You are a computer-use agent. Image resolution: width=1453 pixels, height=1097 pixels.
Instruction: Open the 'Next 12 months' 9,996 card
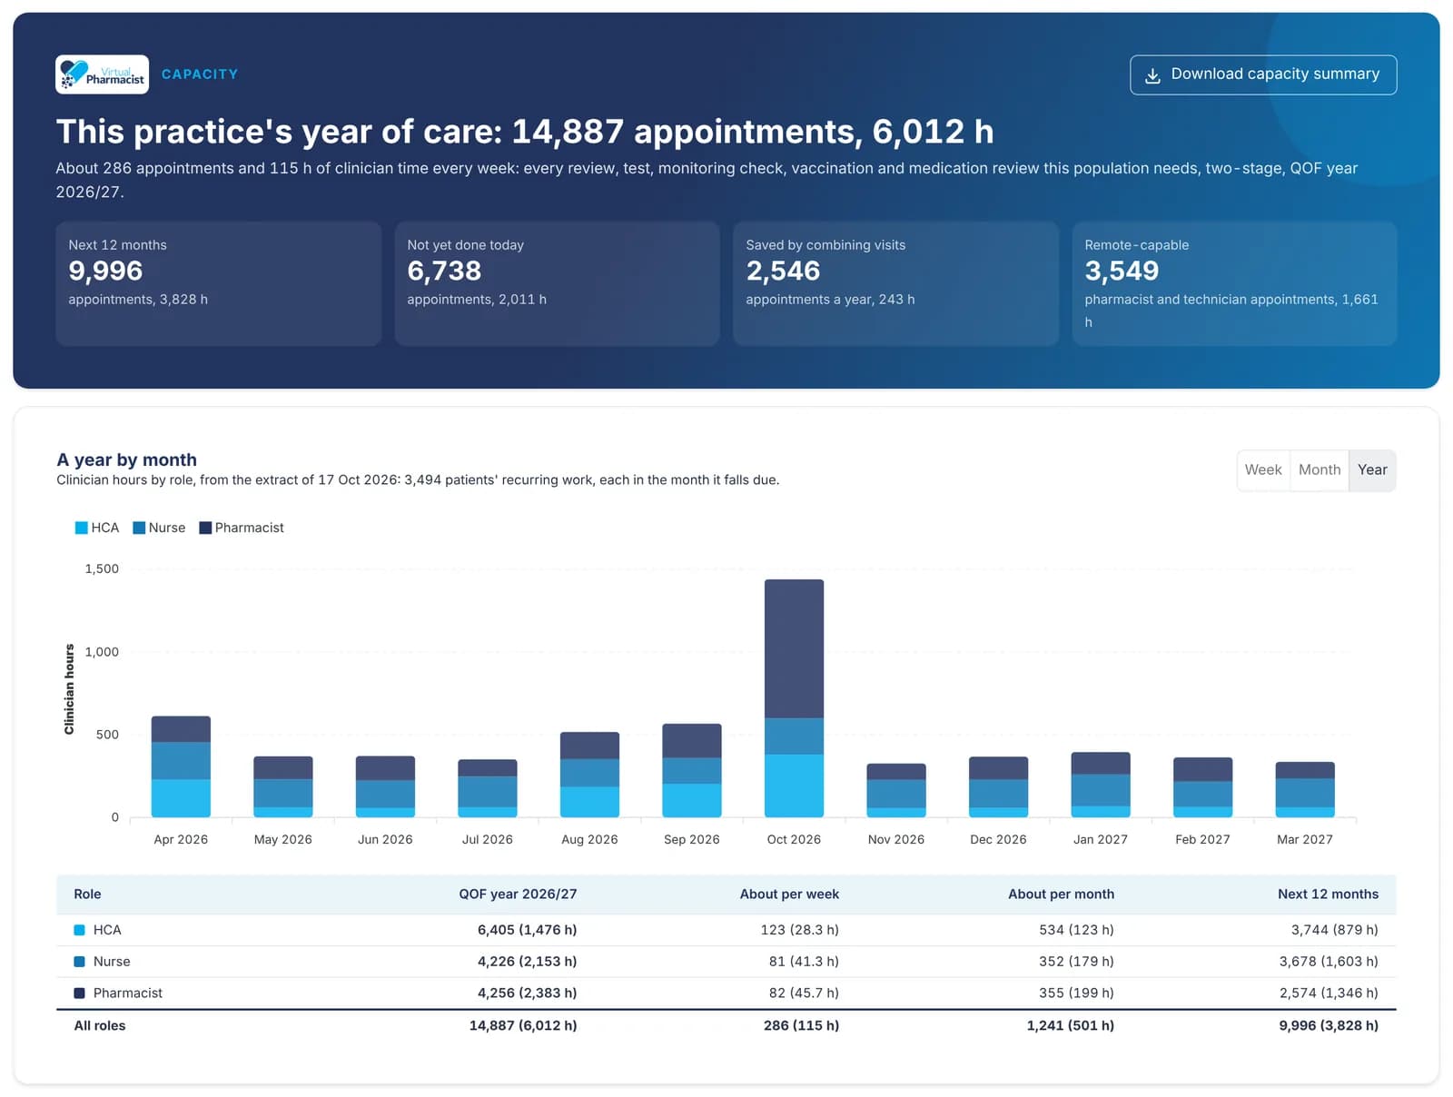[219, 283]
